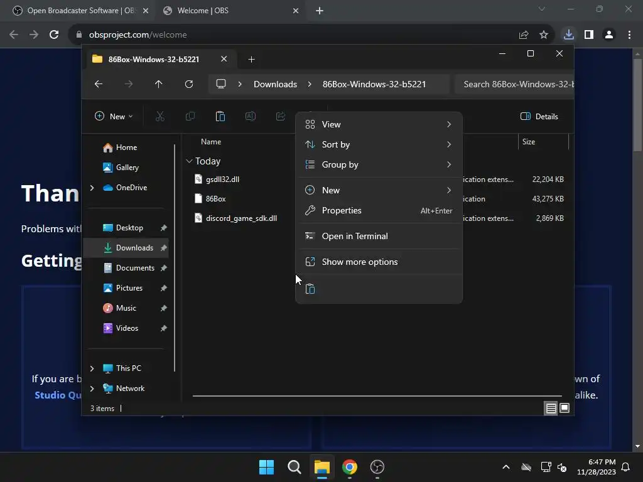Screen dimensions: 643x482
Task: Reload the Chrome page
Action: point(54,35)
